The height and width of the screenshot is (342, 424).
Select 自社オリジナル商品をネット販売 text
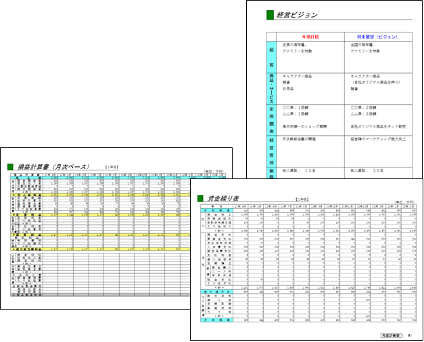click(378, 126)
